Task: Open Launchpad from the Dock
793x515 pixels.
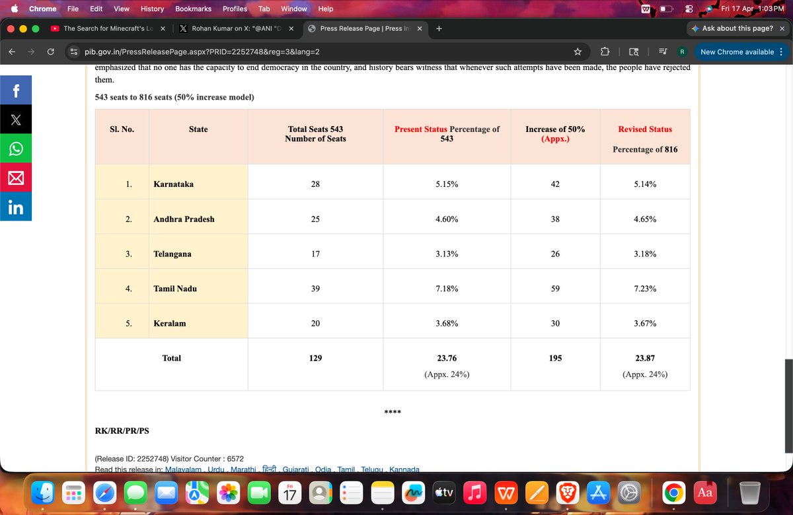Action: (75, 493)
